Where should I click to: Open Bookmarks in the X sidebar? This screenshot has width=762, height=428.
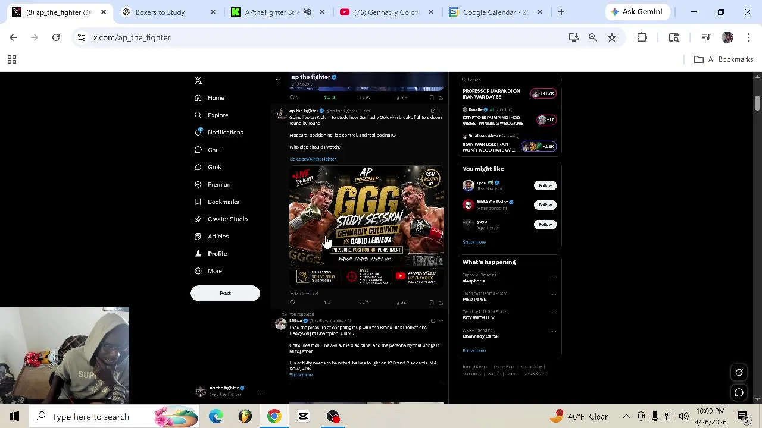(x=217, y=202)
